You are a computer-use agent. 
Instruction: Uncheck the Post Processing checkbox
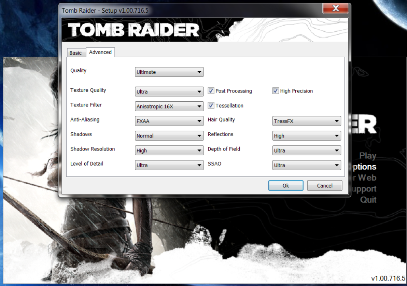(211, 91)
